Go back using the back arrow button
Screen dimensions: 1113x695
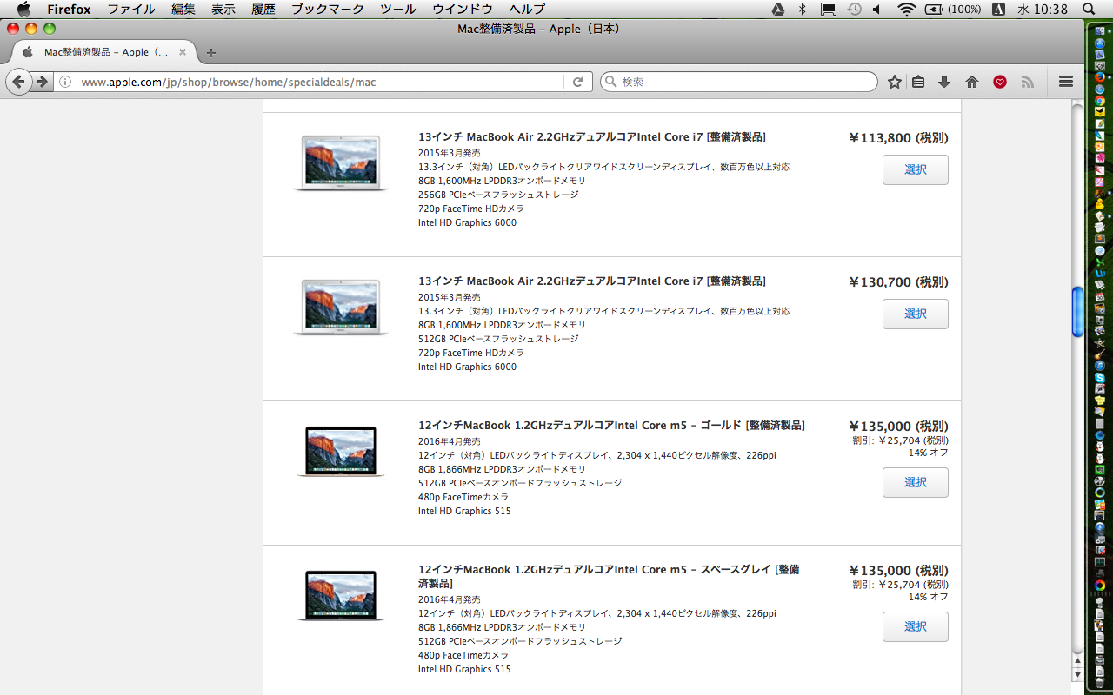(18, 82)
